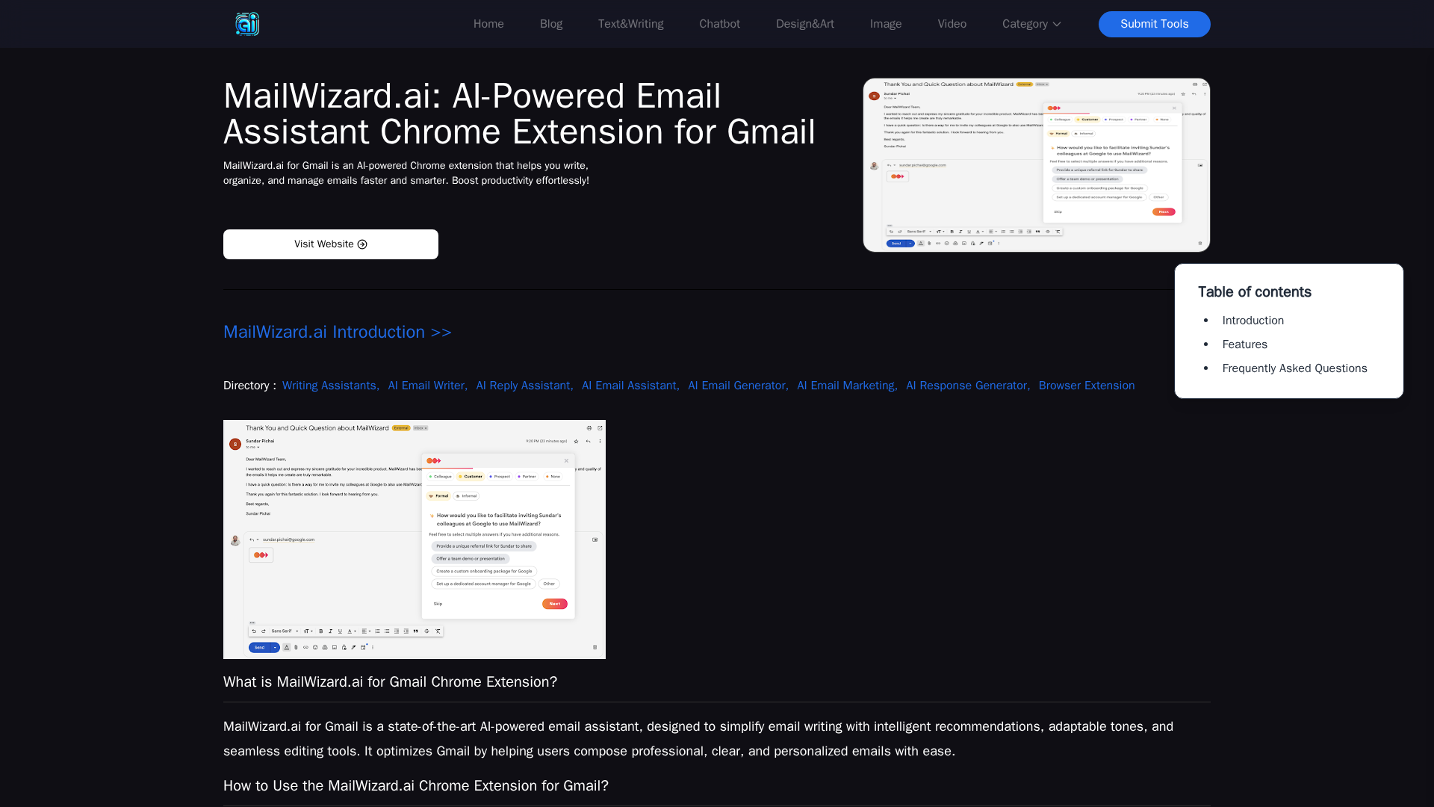Viewport: 1434px width, 807px height.
Task: Click the Visit Website button
Action: click(x=330, y=244)
